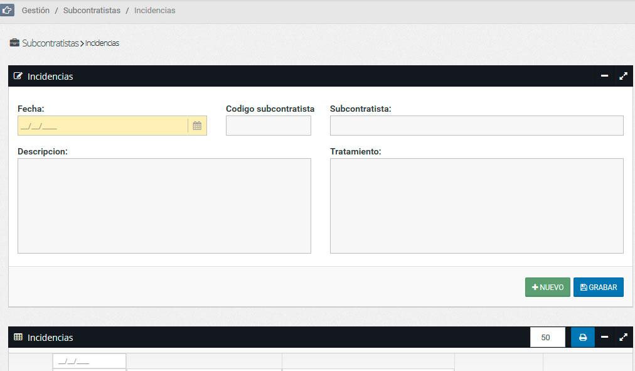Click the edit icon in the Incidencias form header
Screen dimensions: 635x371
(x=18, y=76)
